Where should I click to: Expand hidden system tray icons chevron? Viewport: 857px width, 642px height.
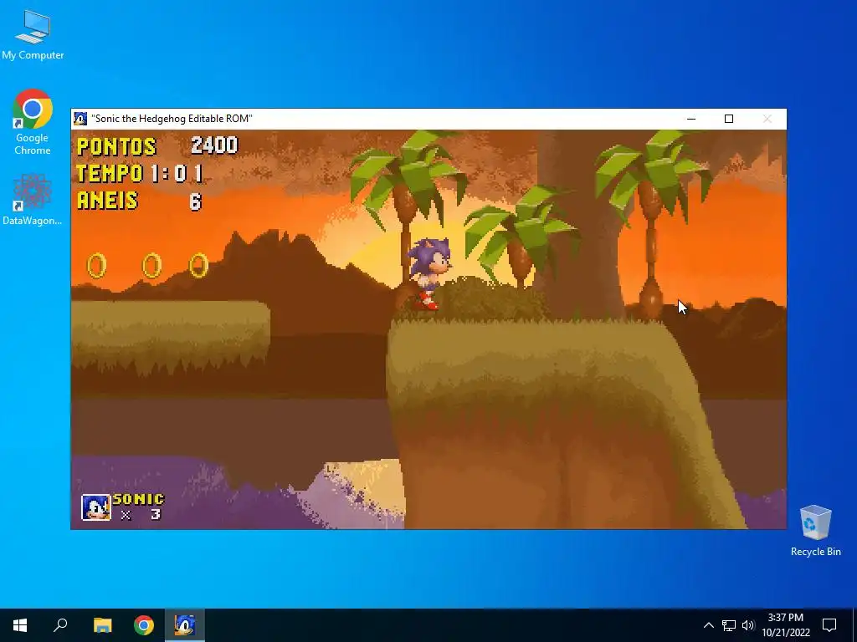[708, 625]
